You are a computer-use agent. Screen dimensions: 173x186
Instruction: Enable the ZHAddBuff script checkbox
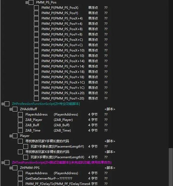15,109
